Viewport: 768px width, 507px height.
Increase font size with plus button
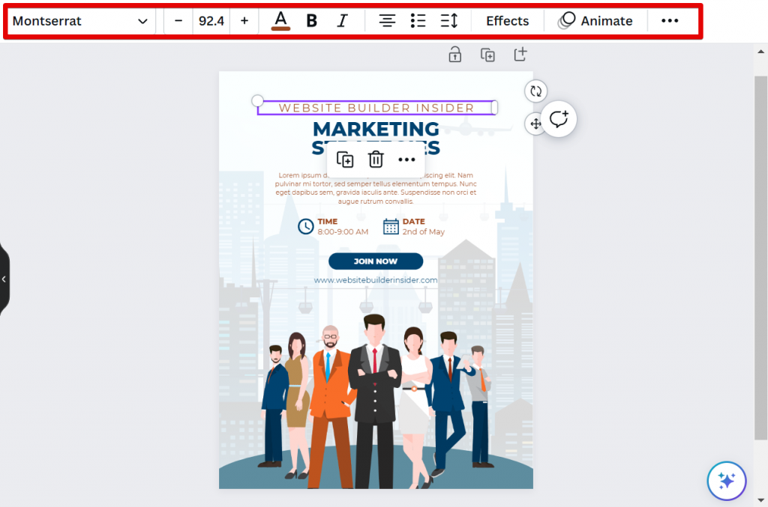pyautogui.click(x=244, y=21)
